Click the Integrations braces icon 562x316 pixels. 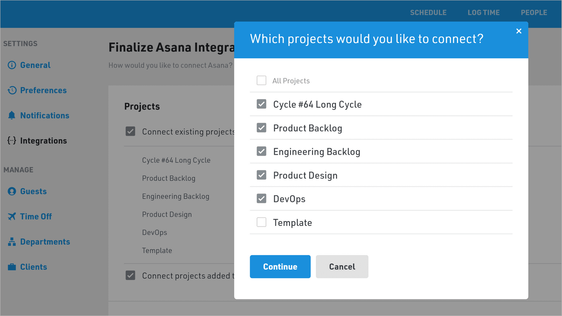point(12,140)
